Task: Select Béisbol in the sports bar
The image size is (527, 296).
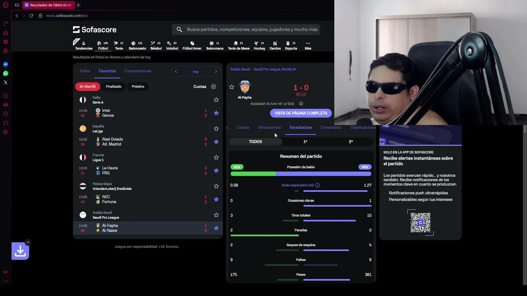Action: pos(156,45)
